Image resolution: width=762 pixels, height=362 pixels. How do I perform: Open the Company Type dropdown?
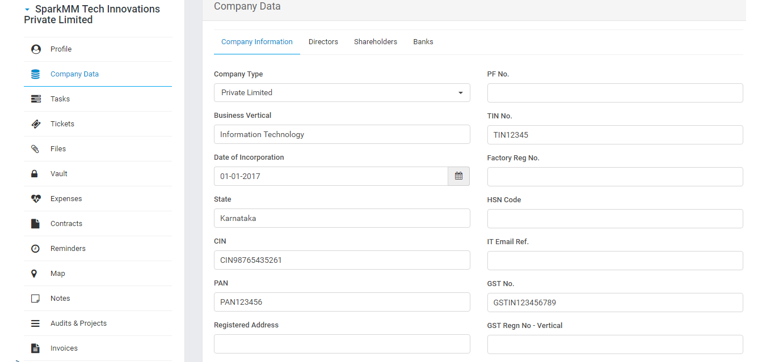[x=342, y=92]
